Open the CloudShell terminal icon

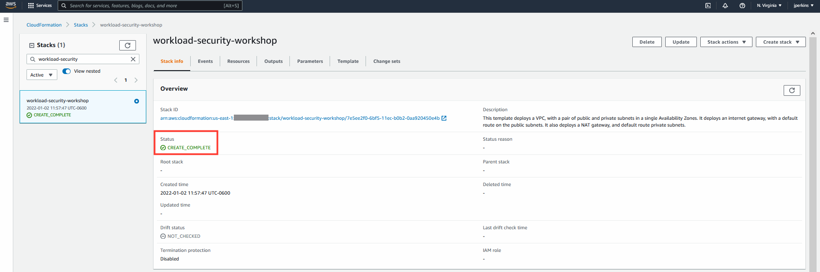(x=708, y=6)
